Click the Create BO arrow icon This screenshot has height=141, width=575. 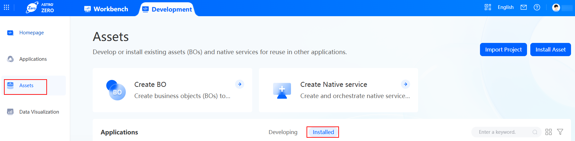240,84
